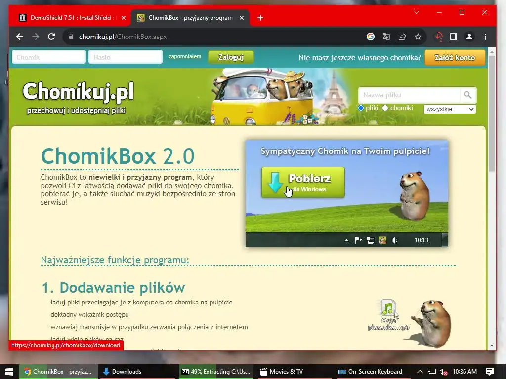Go back using the browser back arrow
The image size is (506, 379).
(x=20, y=37)
